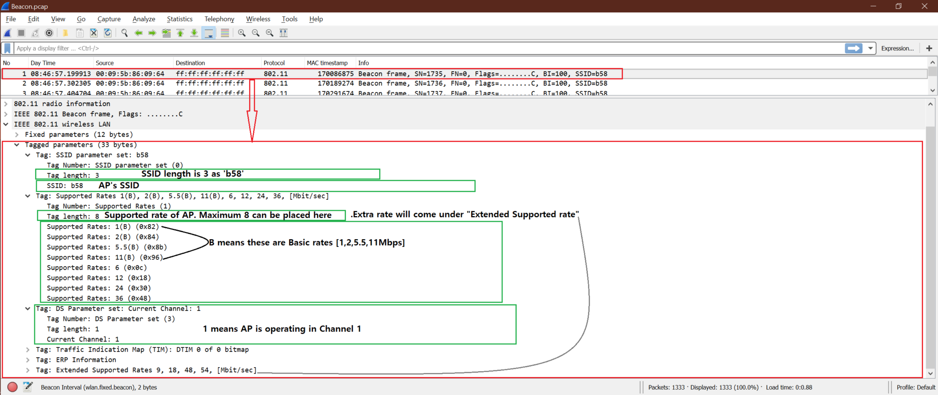The width and height of the screenshot is (938, 395).
Task: Expand the Traffic Indication Map tag
Action: point(28,350)
